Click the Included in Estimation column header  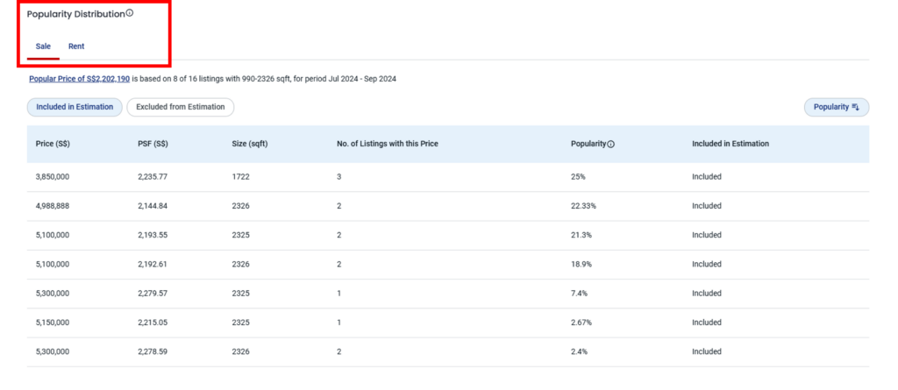730,144
